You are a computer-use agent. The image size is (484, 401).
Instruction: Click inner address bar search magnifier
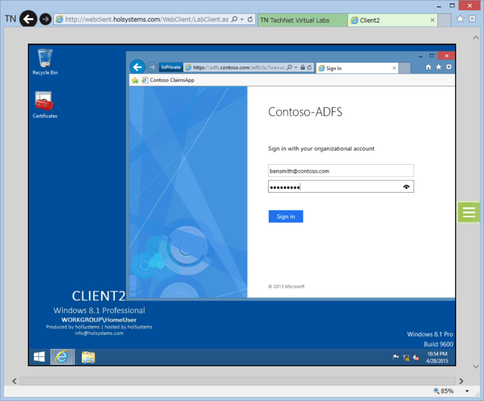pos(289,67)
